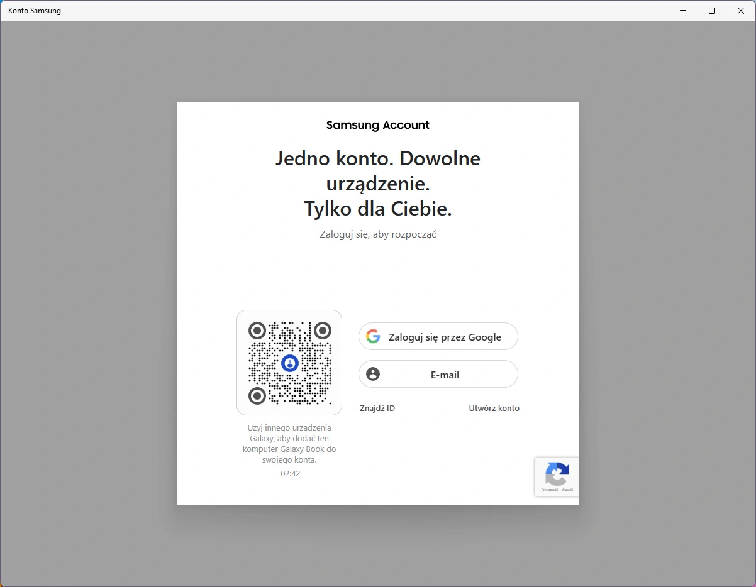Choose the E-mail sign-in button
Image resolution: width=756 pixels, height=587 pixels.
(444, 375)
